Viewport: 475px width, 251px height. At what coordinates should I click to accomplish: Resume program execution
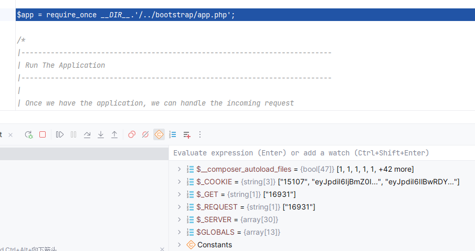click(x=60, y=135)
